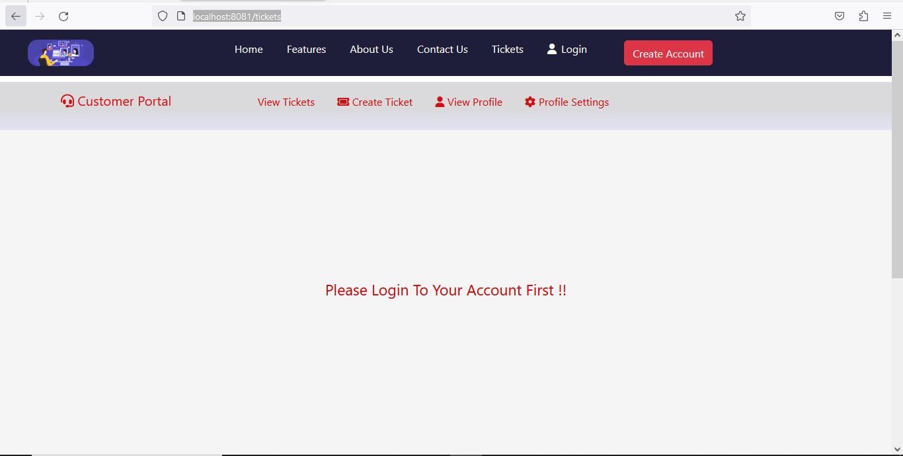Image resolution: width=903 pixels, height=456 pixels.
Task: Click the Login link with user icon
Action: click(x=567, y=50)
